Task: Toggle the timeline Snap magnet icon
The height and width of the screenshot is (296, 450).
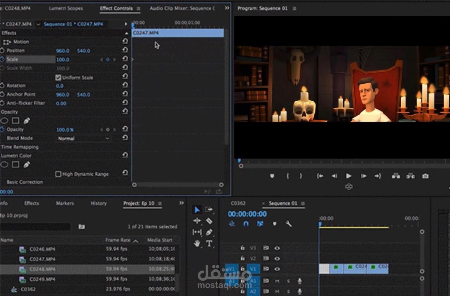Action: click(246, 224)
